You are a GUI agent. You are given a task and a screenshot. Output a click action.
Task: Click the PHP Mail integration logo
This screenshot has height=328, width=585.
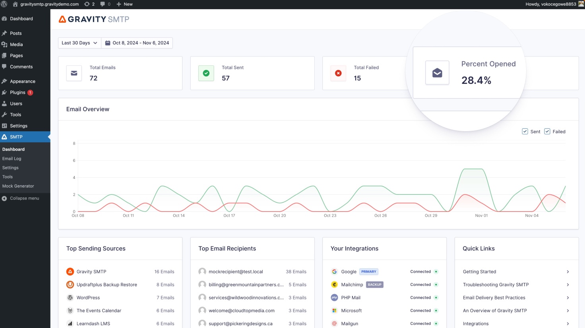(x=334, y=298)
